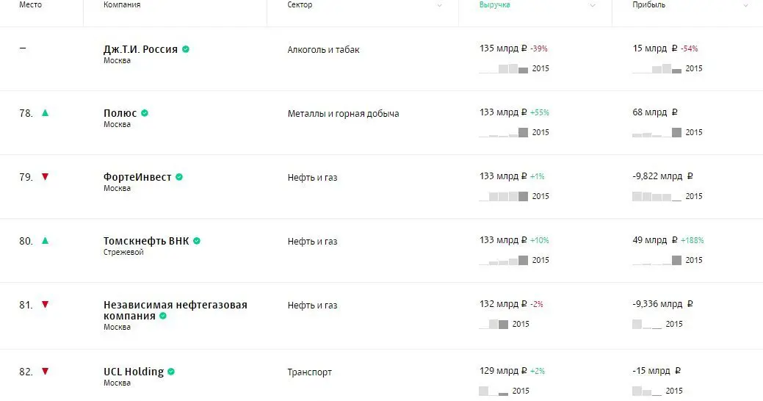
Task: Sort by the Место column header
Action: click(x=30, y=5)
